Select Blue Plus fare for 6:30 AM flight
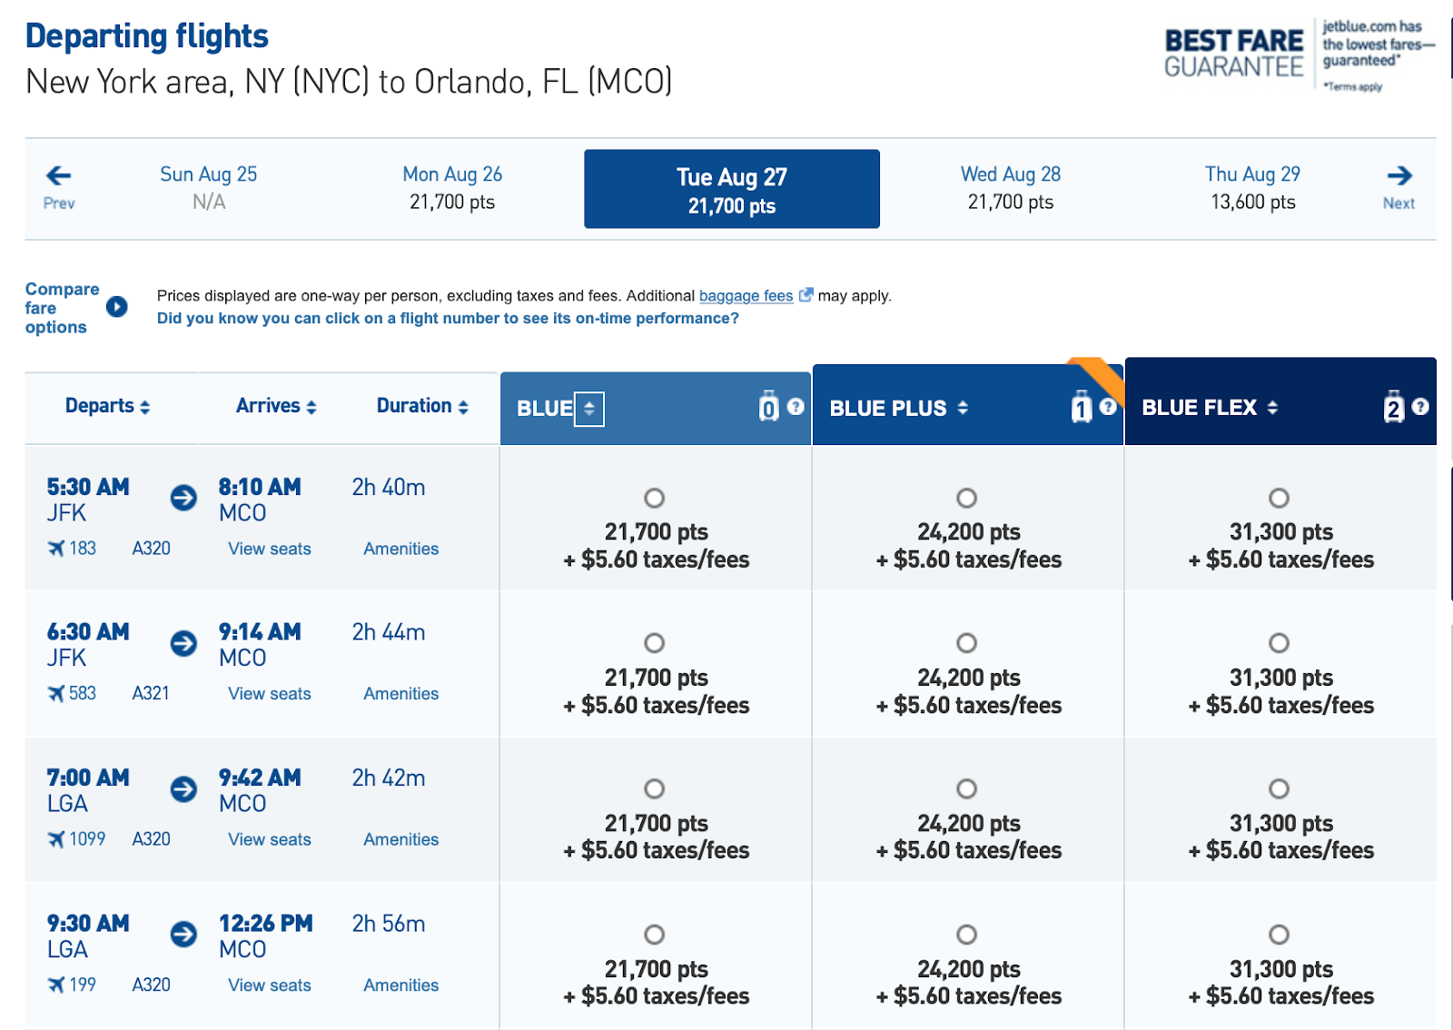1453x1030 pixels. click(966, 643)
